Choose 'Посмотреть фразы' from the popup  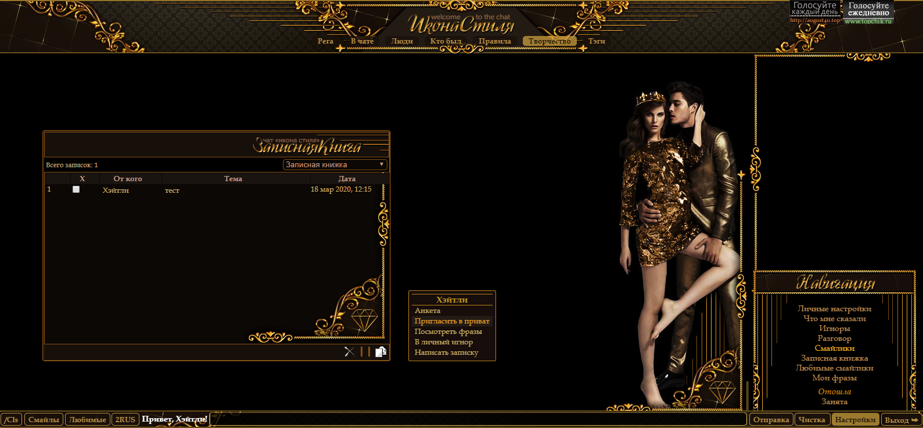pos(448,332)
